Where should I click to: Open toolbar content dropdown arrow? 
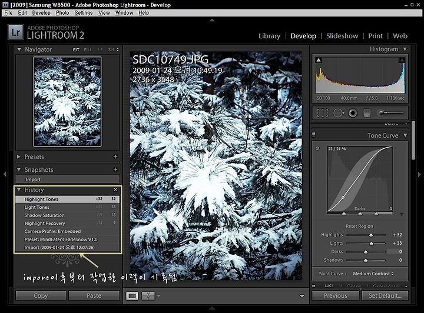(302, 296)
